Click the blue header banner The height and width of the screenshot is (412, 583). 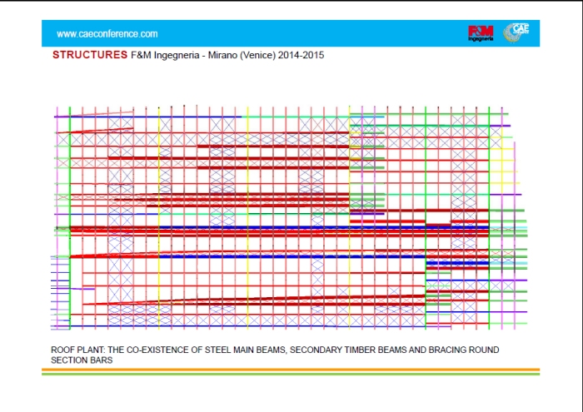coord(291,33)
